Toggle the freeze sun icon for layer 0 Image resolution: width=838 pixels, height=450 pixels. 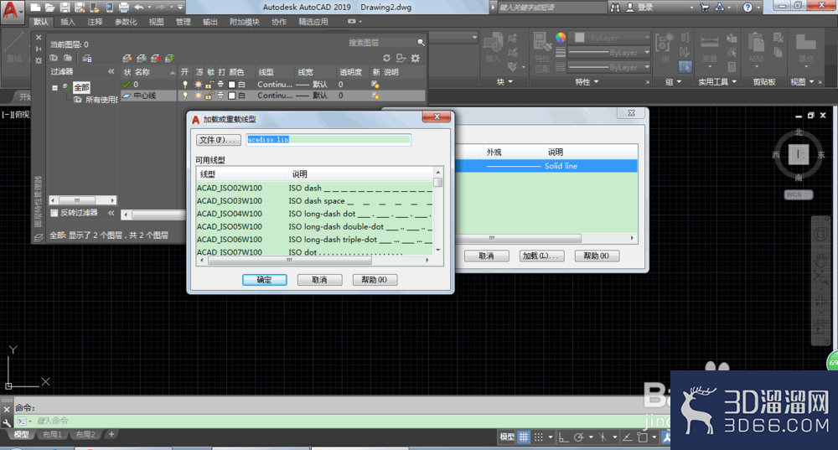pyautogui.click(x=199, y=85)
